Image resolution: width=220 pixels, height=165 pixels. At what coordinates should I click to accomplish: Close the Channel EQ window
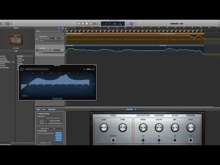click(x=20, y=66)
